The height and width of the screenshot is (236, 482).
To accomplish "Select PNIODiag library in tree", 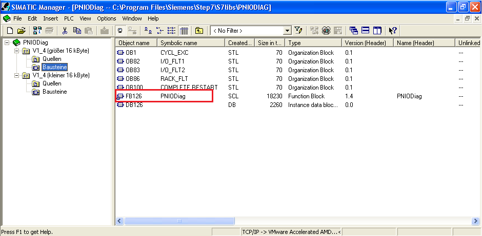I will click(35, 42).
